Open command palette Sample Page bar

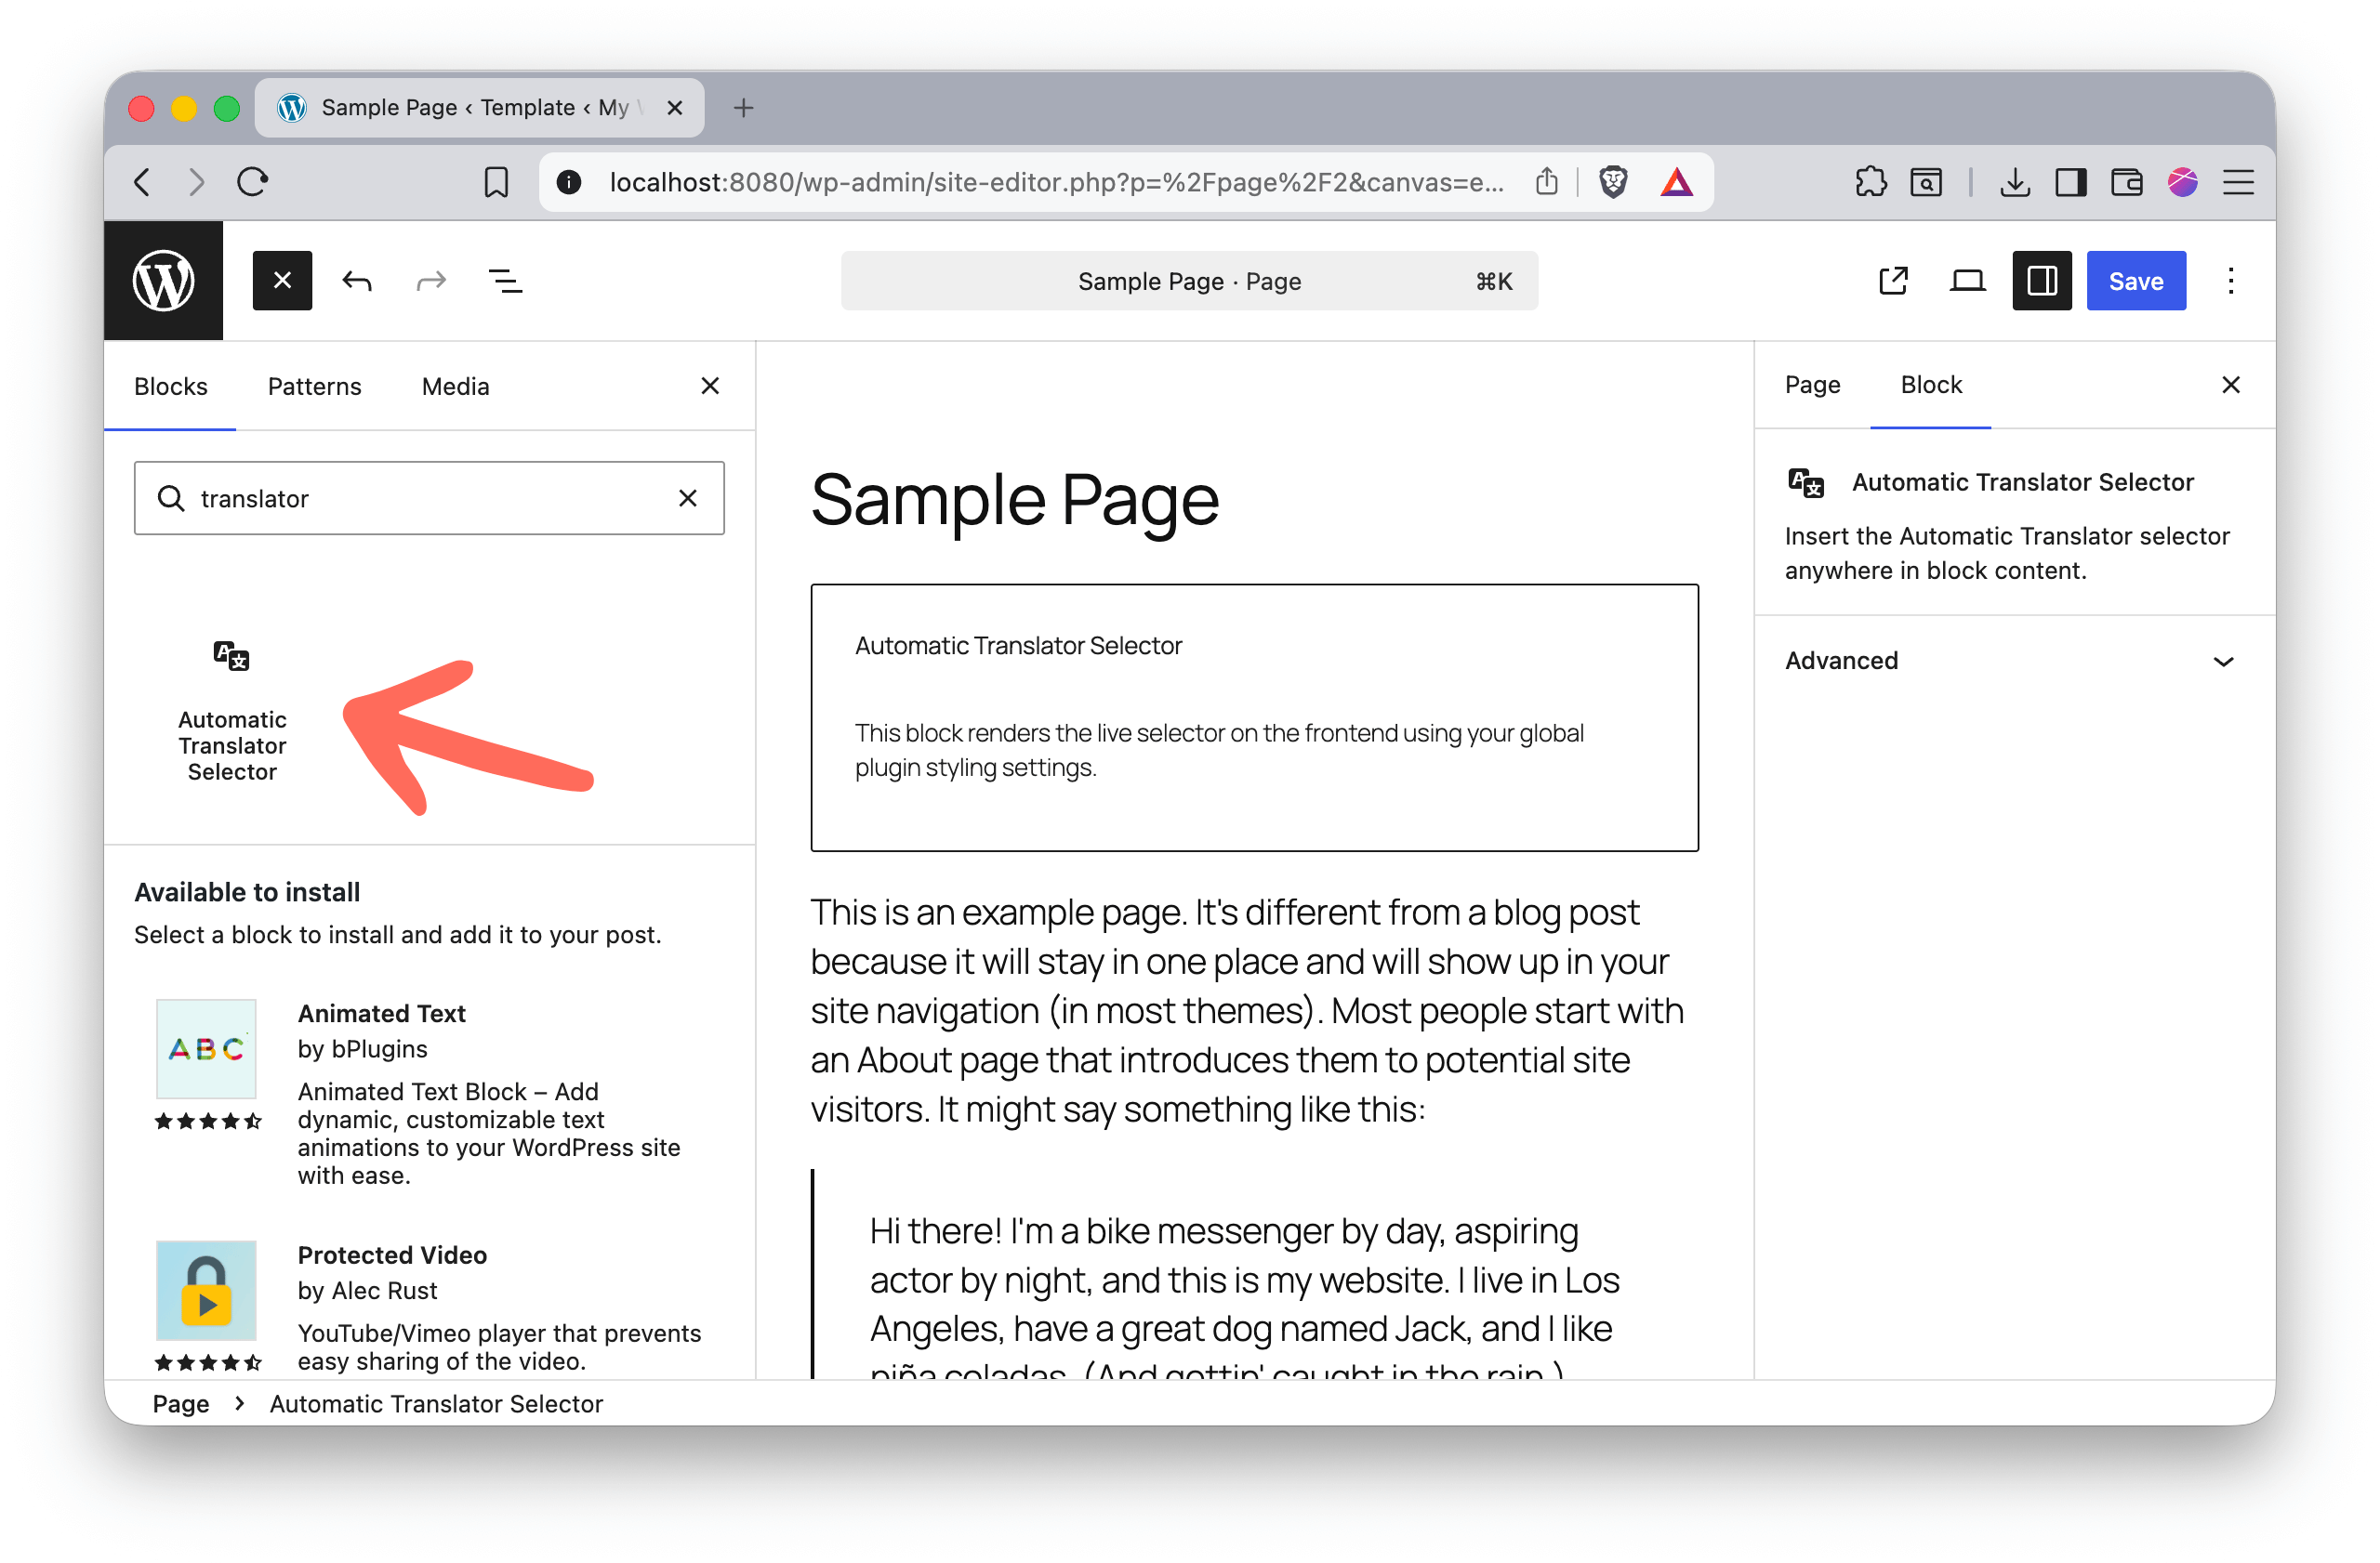(1189, 281)
